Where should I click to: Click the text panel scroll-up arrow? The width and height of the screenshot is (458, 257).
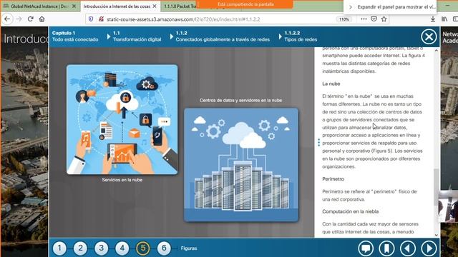point(437,51)
